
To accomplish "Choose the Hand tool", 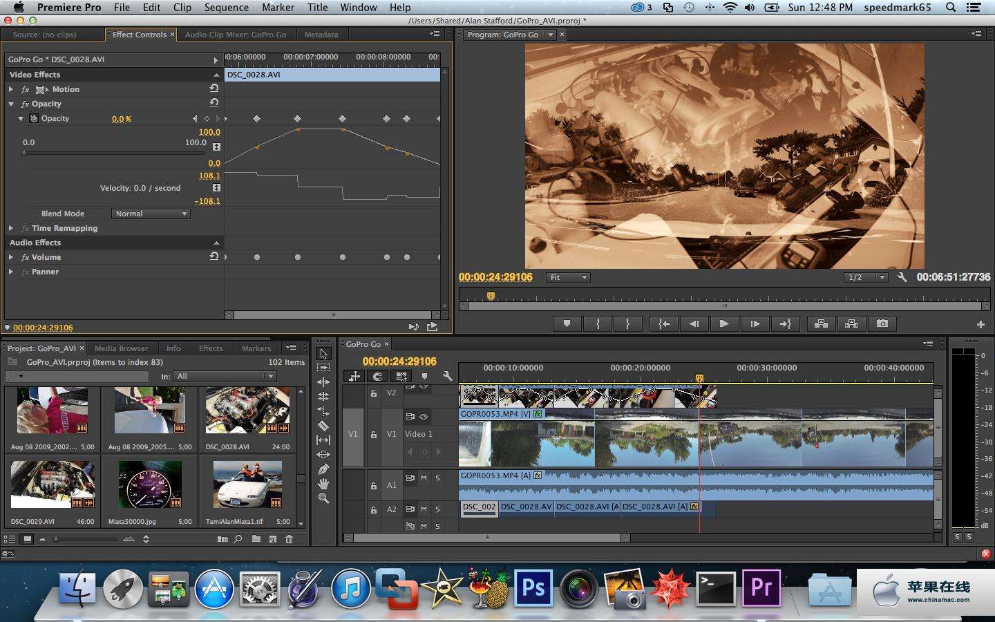I will pyautogui.click(x=323, y=484).
